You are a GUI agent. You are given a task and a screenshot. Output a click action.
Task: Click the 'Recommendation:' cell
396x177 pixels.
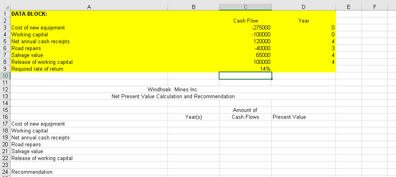click(x=89, y=172)
